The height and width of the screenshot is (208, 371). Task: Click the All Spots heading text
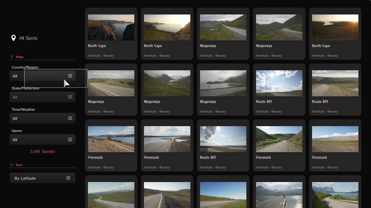coord(28,38)
